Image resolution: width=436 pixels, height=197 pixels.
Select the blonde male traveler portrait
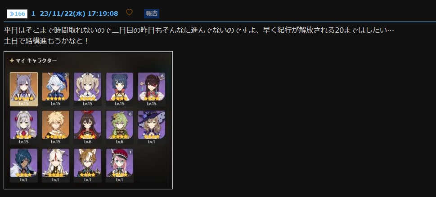(x=56, y=127)
